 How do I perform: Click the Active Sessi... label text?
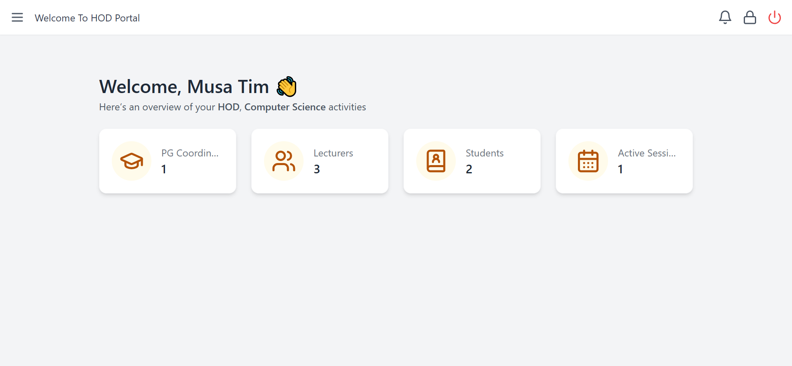pos(647,153)
